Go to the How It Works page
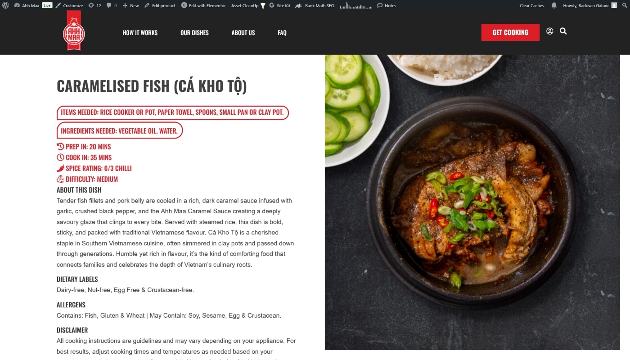The height and width of the screenshot is (360, 630). coord(140,33)
